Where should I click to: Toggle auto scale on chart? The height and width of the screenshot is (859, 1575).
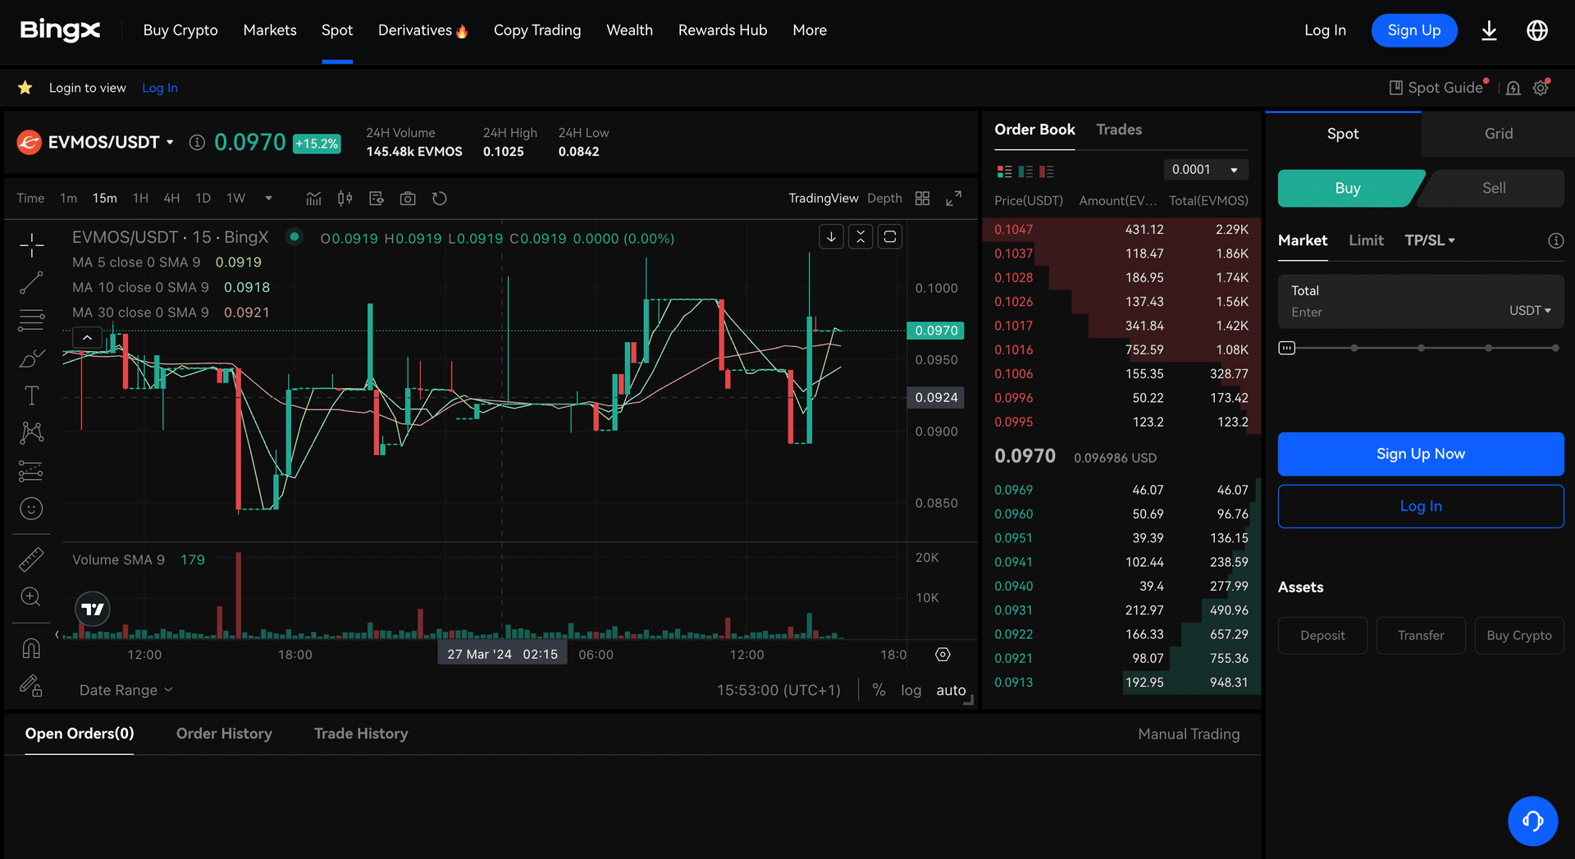coord(951,690)
